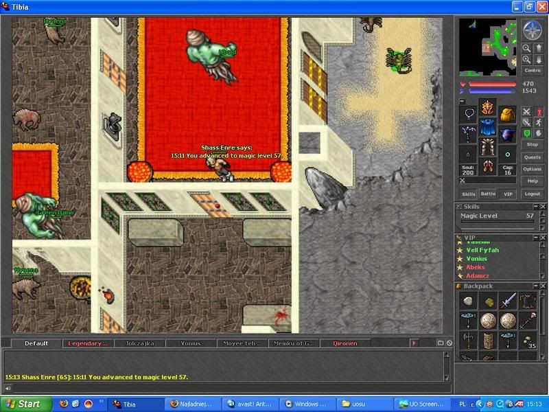The image size is (549, 412).
Task: Switch to the Moyee teh chat tab
Action: [242, 343]
